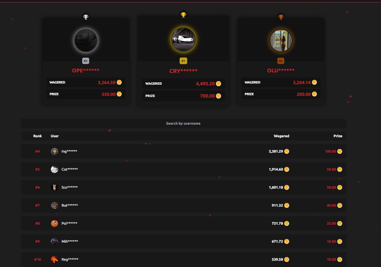
Task: Click the #1 rank badge
Action: (x=183, y=61)
